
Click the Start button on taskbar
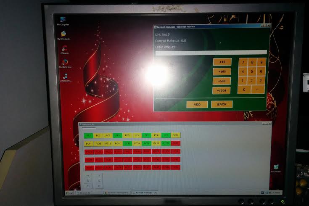coord(69,193)
